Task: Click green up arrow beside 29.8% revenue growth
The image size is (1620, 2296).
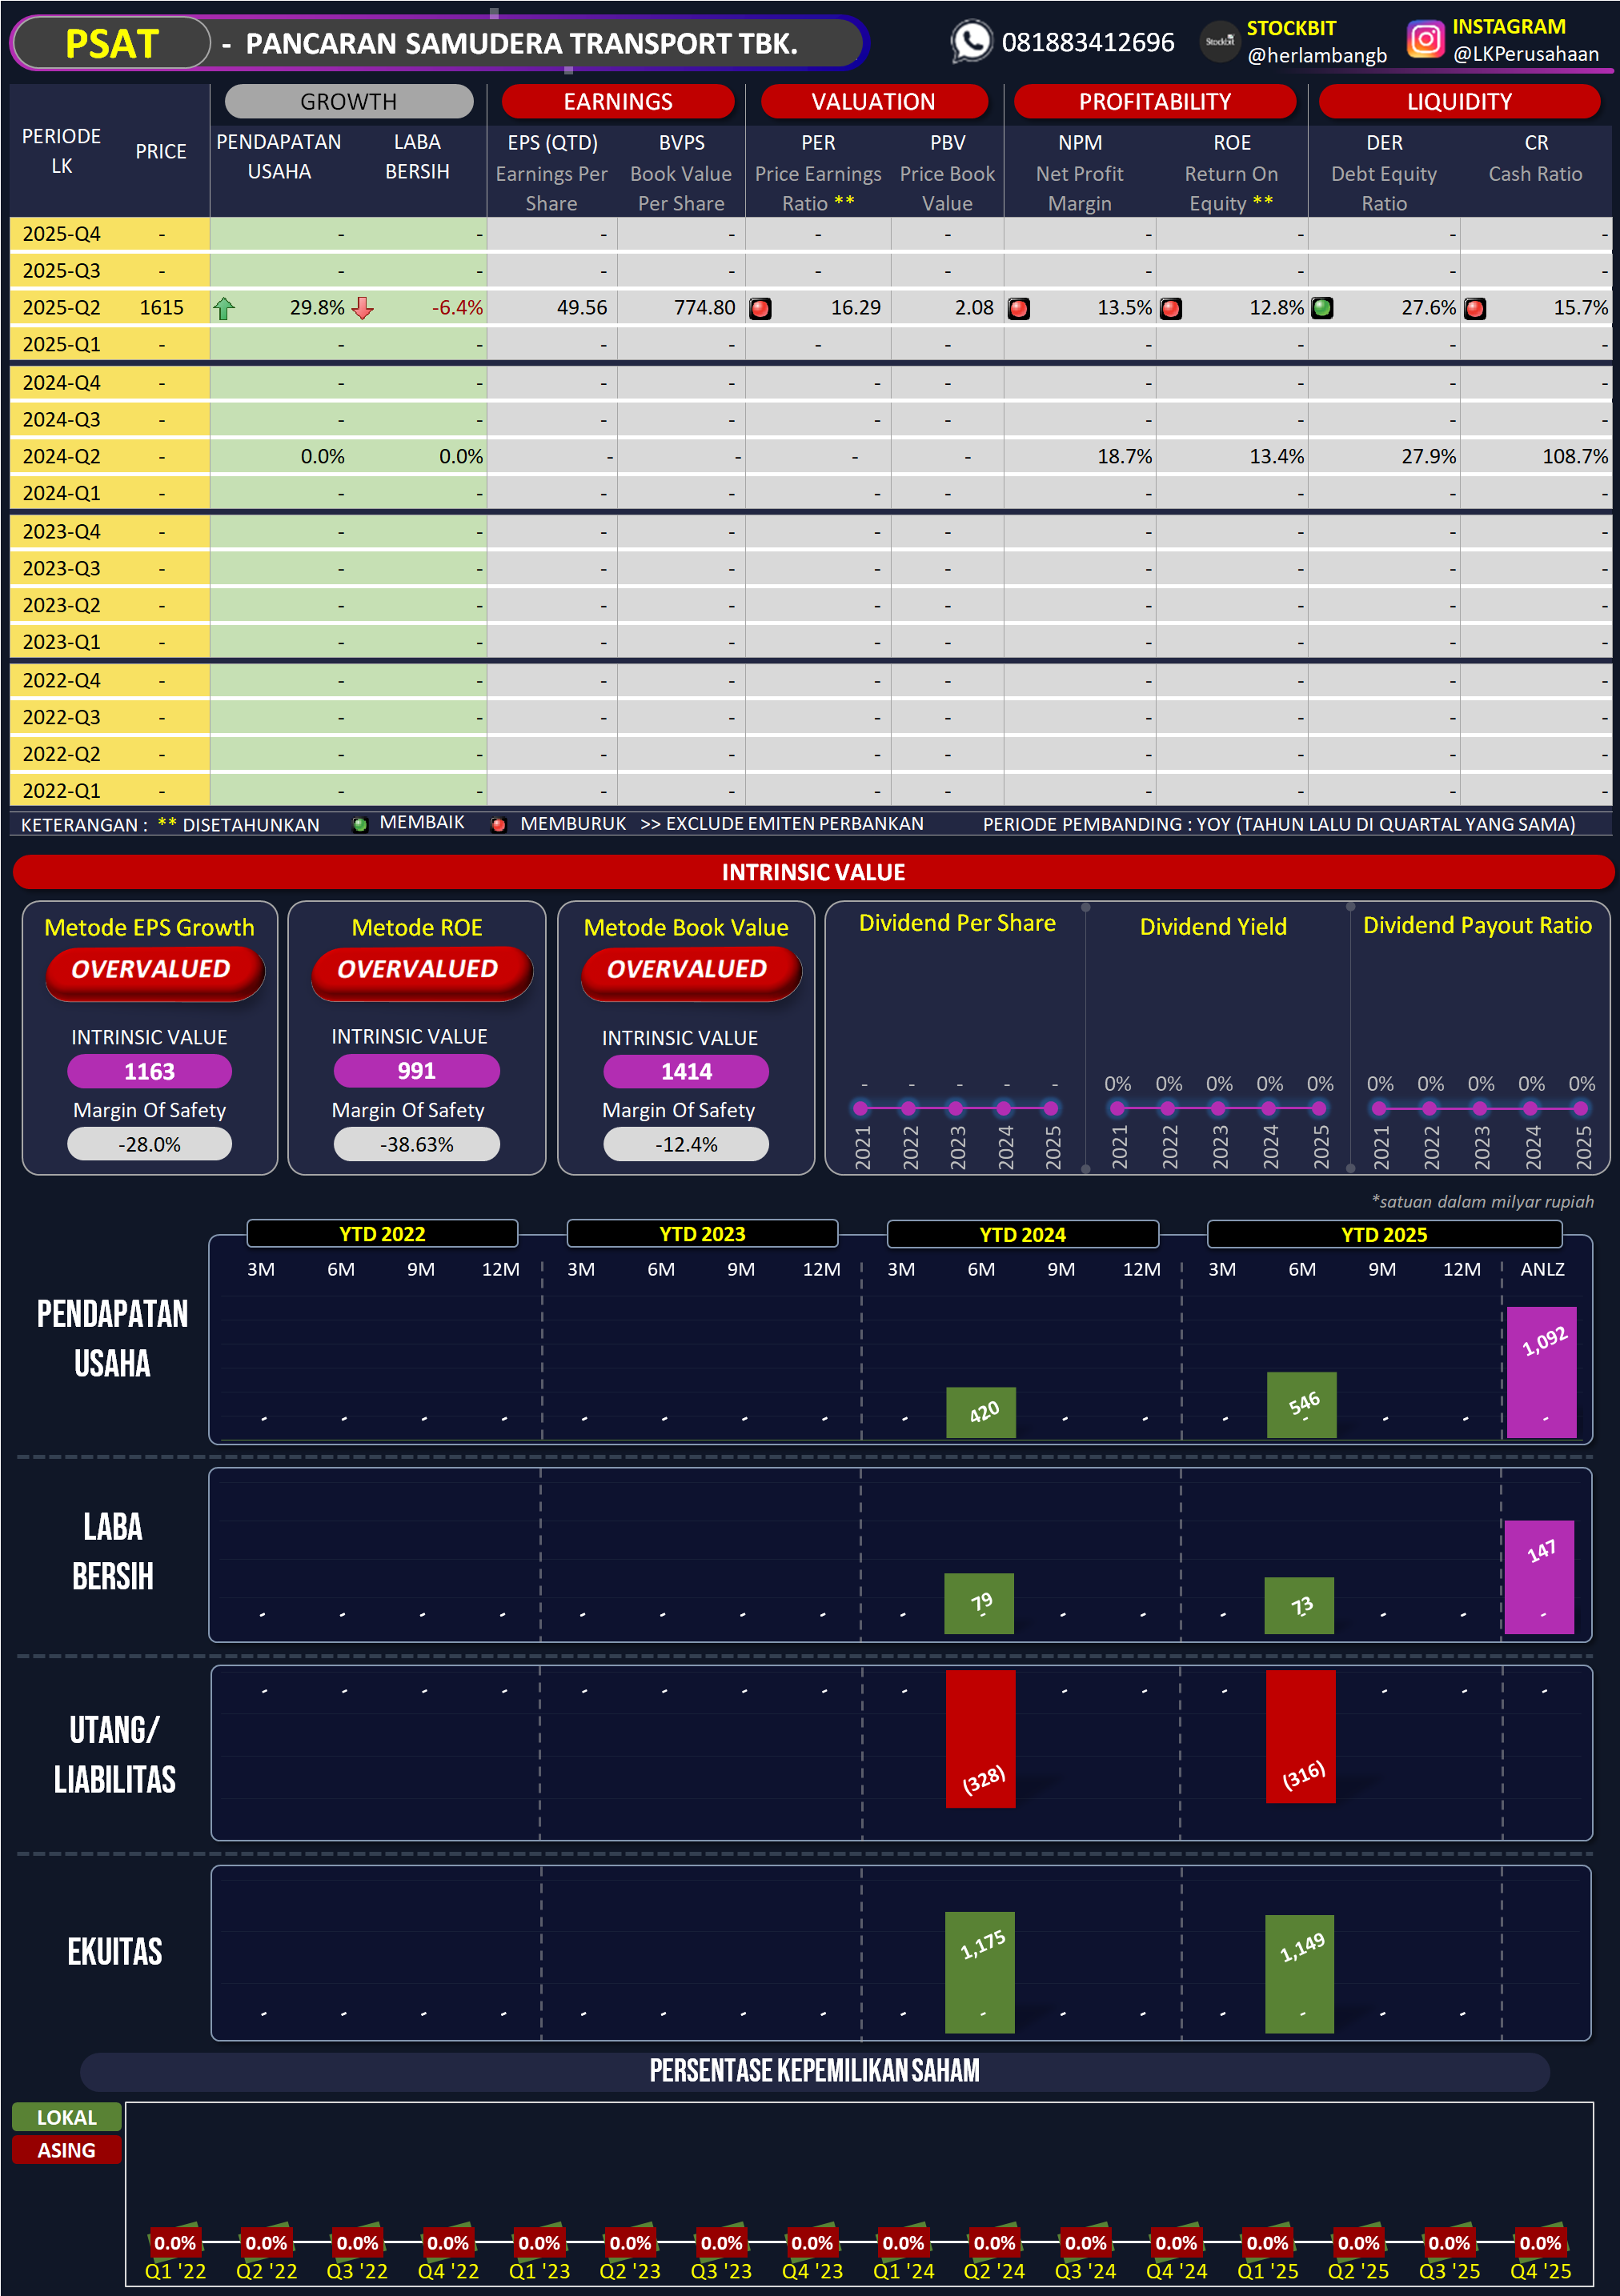Action: (224, 309)
